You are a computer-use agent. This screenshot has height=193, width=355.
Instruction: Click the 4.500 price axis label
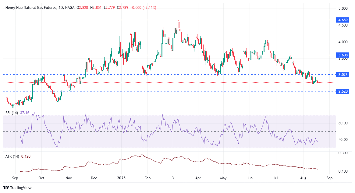coord(343,25)
